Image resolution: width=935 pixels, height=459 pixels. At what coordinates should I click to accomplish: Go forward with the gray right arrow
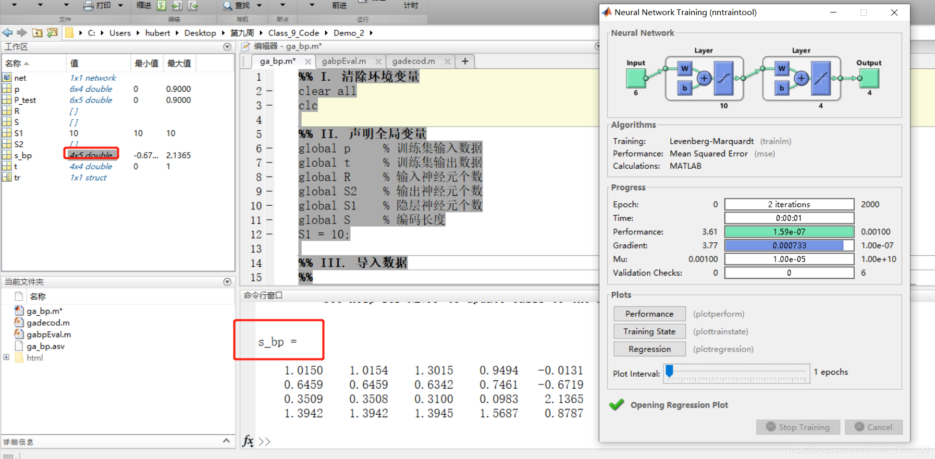pyautogui.click(x=22, y=33)
